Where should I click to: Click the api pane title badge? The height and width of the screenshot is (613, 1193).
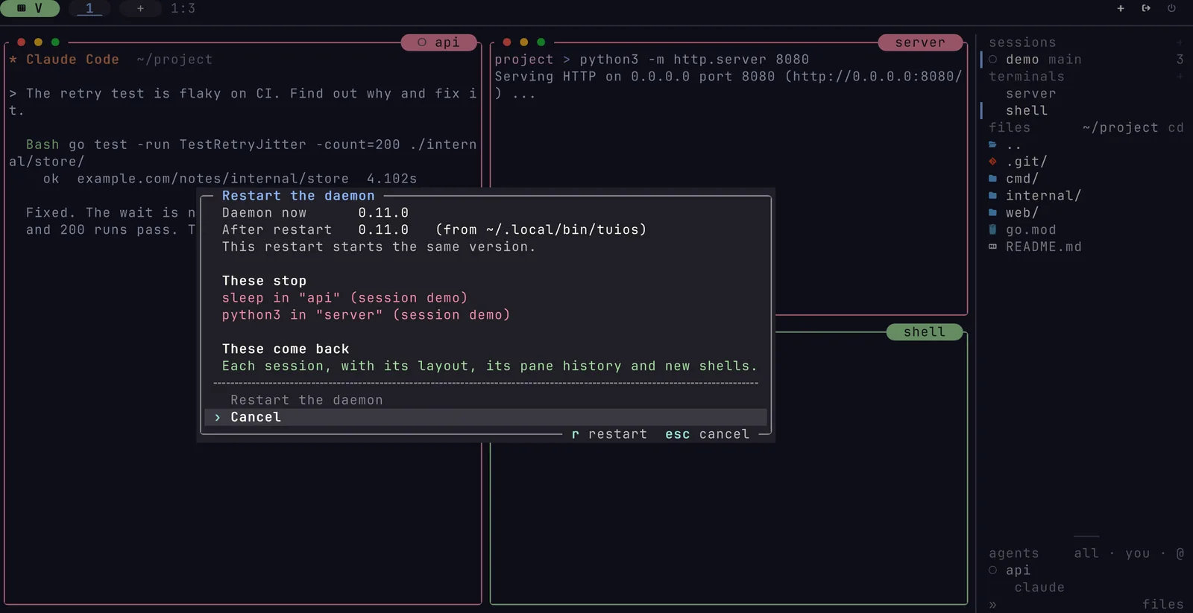(x=439, y=42)
